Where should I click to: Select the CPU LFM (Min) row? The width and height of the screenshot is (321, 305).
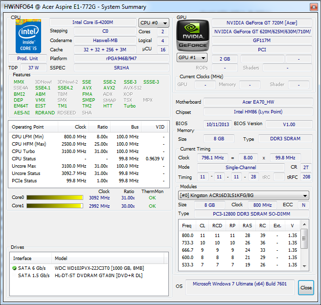(89, 136)
